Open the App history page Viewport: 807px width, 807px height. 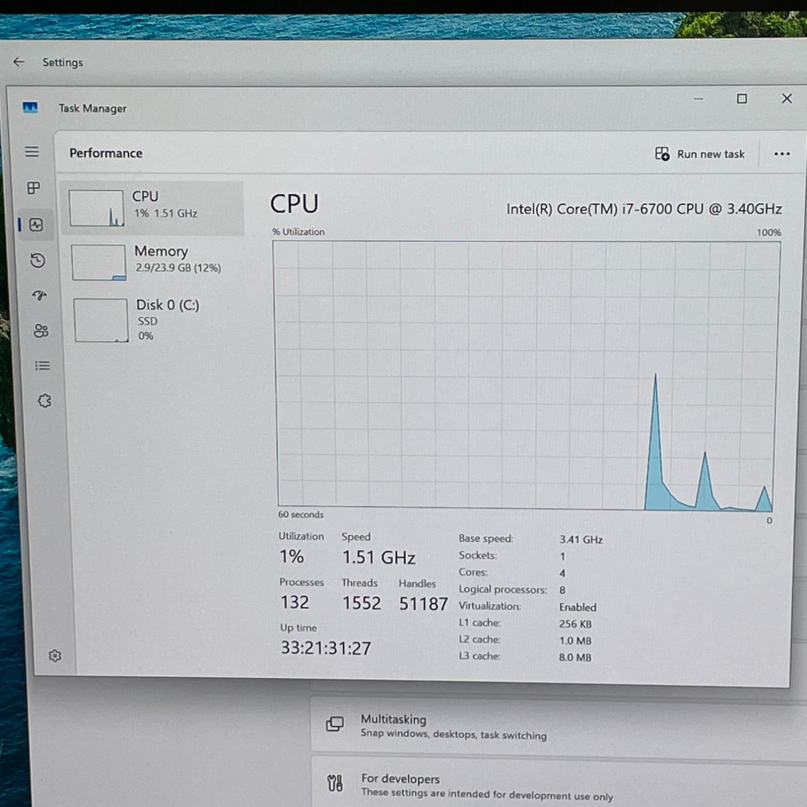38,260
